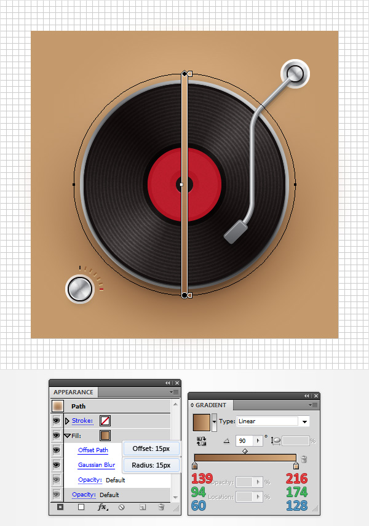Screen dimensions: 369x526
Task: Open the gradient swatch preset dropdown arrow
Action: 215,423
